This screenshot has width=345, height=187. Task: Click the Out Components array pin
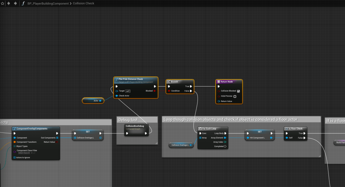pyautogui.click(x=57, y=138)
